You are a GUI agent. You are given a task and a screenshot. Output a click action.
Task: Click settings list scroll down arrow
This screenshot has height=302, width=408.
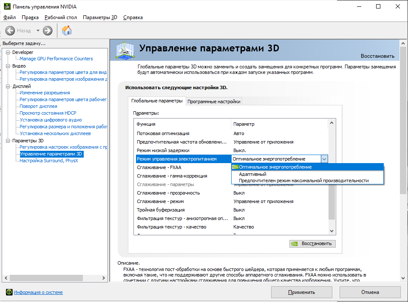coord(332,231)
